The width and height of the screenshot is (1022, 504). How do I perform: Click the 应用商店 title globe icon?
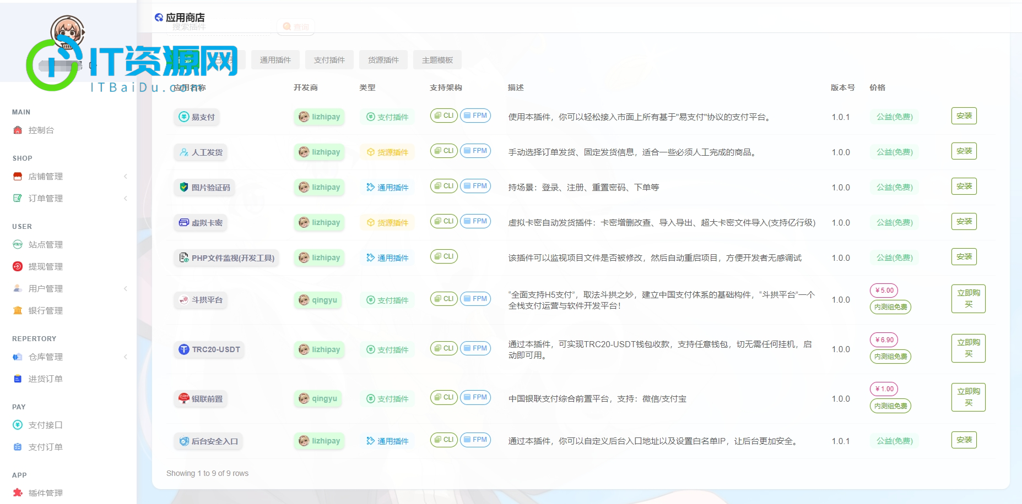pos(159,18)
